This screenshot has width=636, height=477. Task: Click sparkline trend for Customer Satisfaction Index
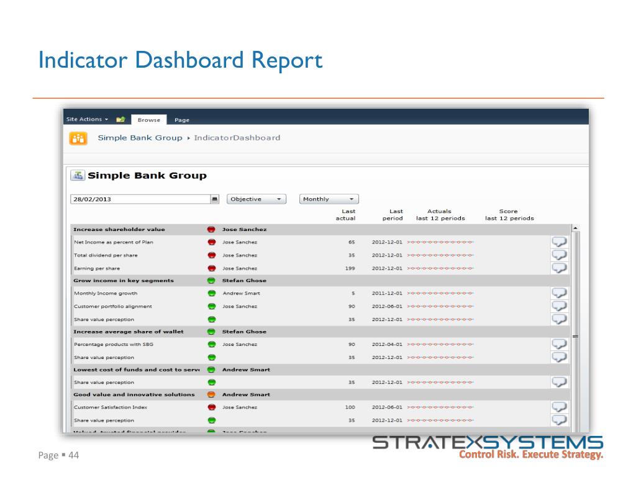click(440, 407)
